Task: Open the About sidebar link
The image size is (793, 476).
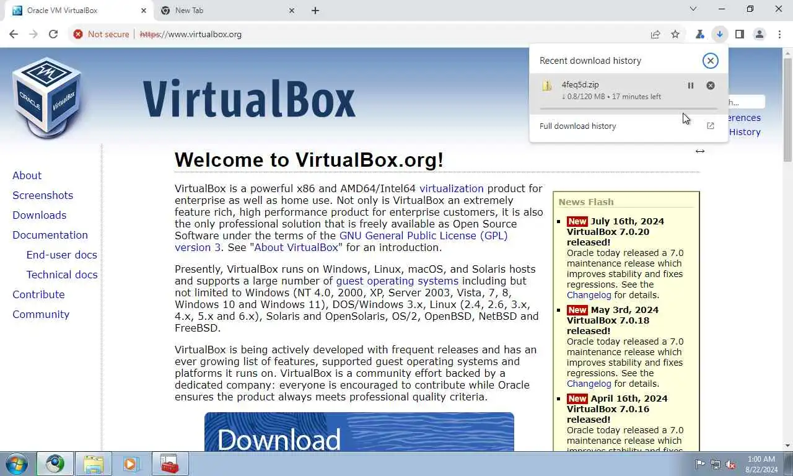Action: [x=27, y=175]
